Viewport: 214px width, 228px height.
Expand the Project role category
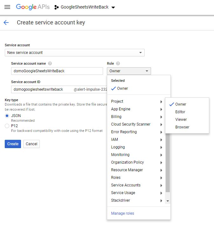click(x=137, y=101)
